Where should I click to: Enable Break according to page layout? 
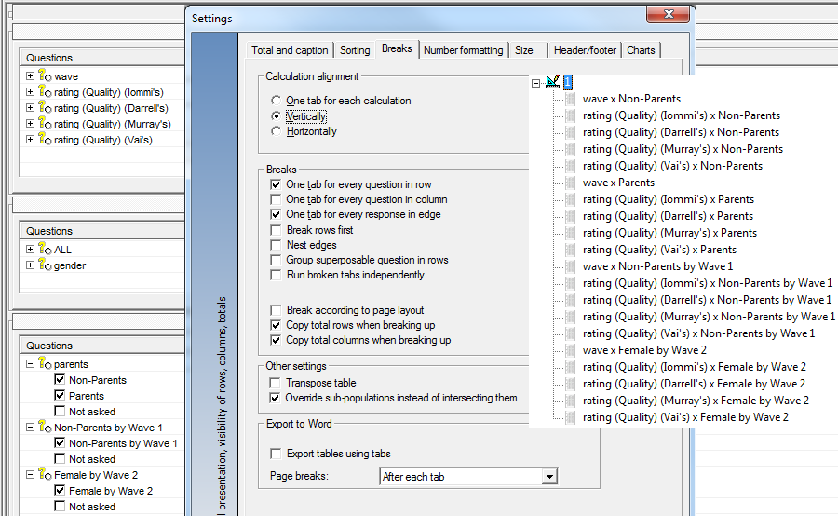tap(276, 310)
